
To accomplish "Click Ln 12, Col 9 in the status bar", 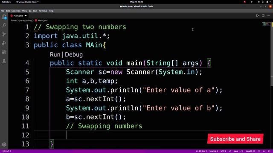I will 201,151.
